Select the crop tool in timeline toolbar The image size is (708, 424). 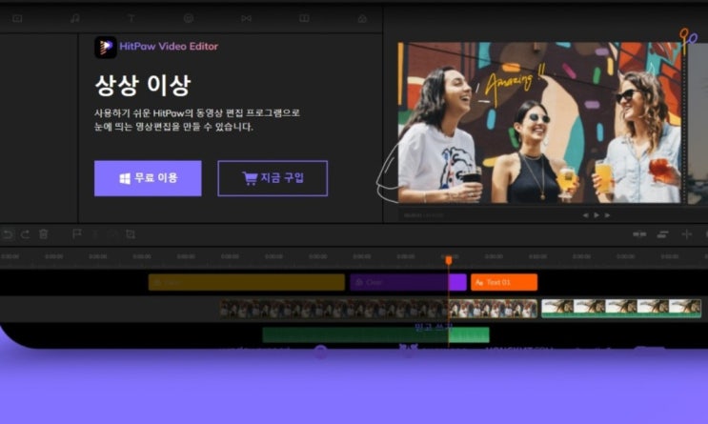tap(131, 233)
